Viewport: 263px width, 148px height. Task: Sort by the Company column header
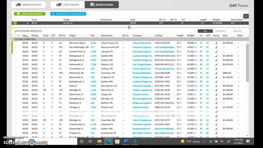[x=137, y=36]
